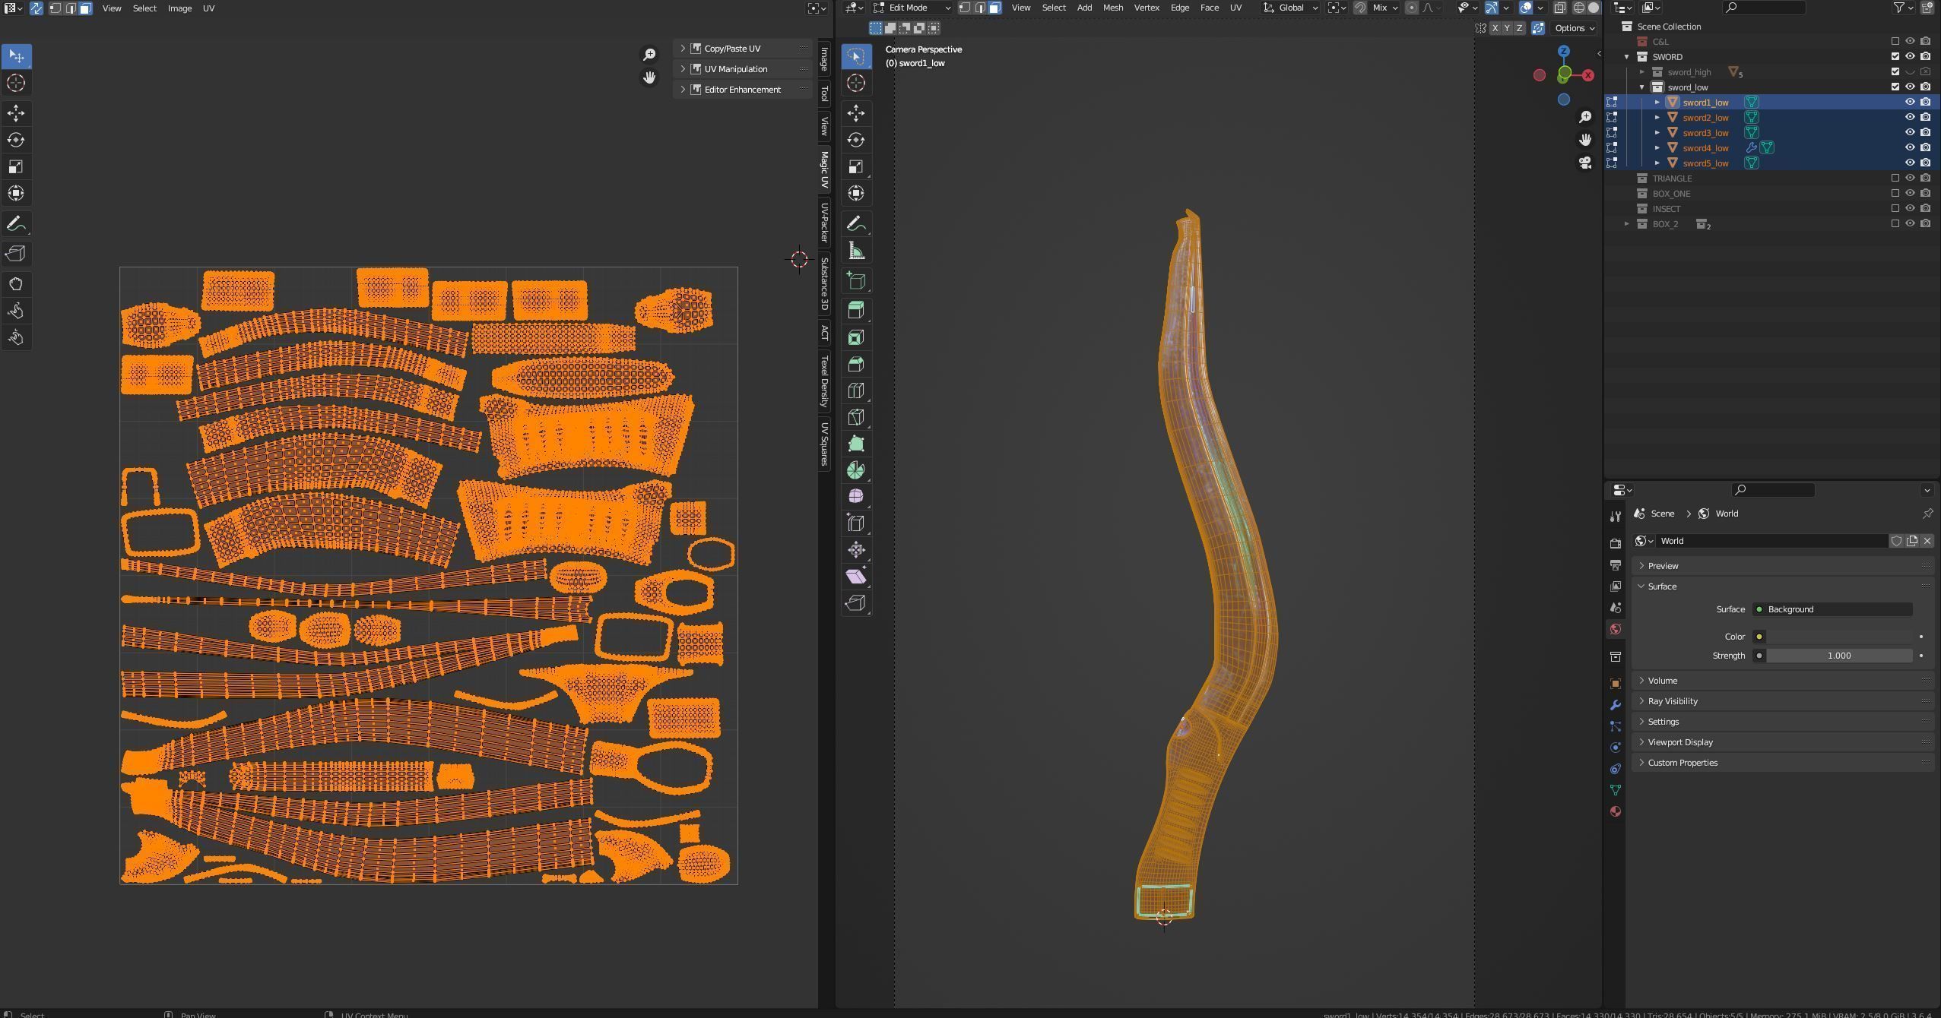Hide sword3_low in viewport
The image size is (1941, 1018).
[x=1910, y=132]
